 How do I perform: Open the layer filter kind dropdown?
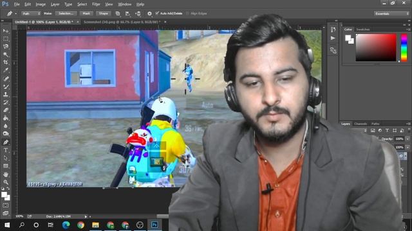tap(365, 130)
